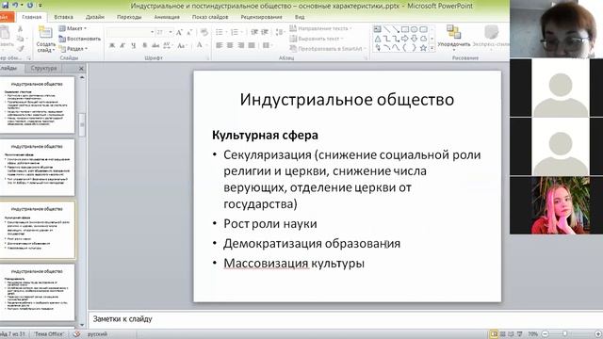
Task: Click Преобразовать в SmartArt button
Action: (328, 48)
